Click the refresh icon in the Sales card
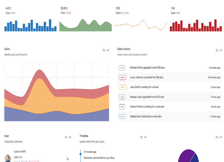The height and width of the screenshot is (162, 224). 104,50
